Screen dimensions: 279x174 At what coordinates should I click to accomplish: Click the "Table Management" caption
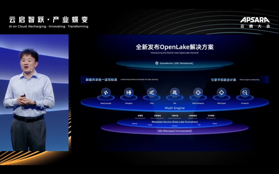coord(140,118)
